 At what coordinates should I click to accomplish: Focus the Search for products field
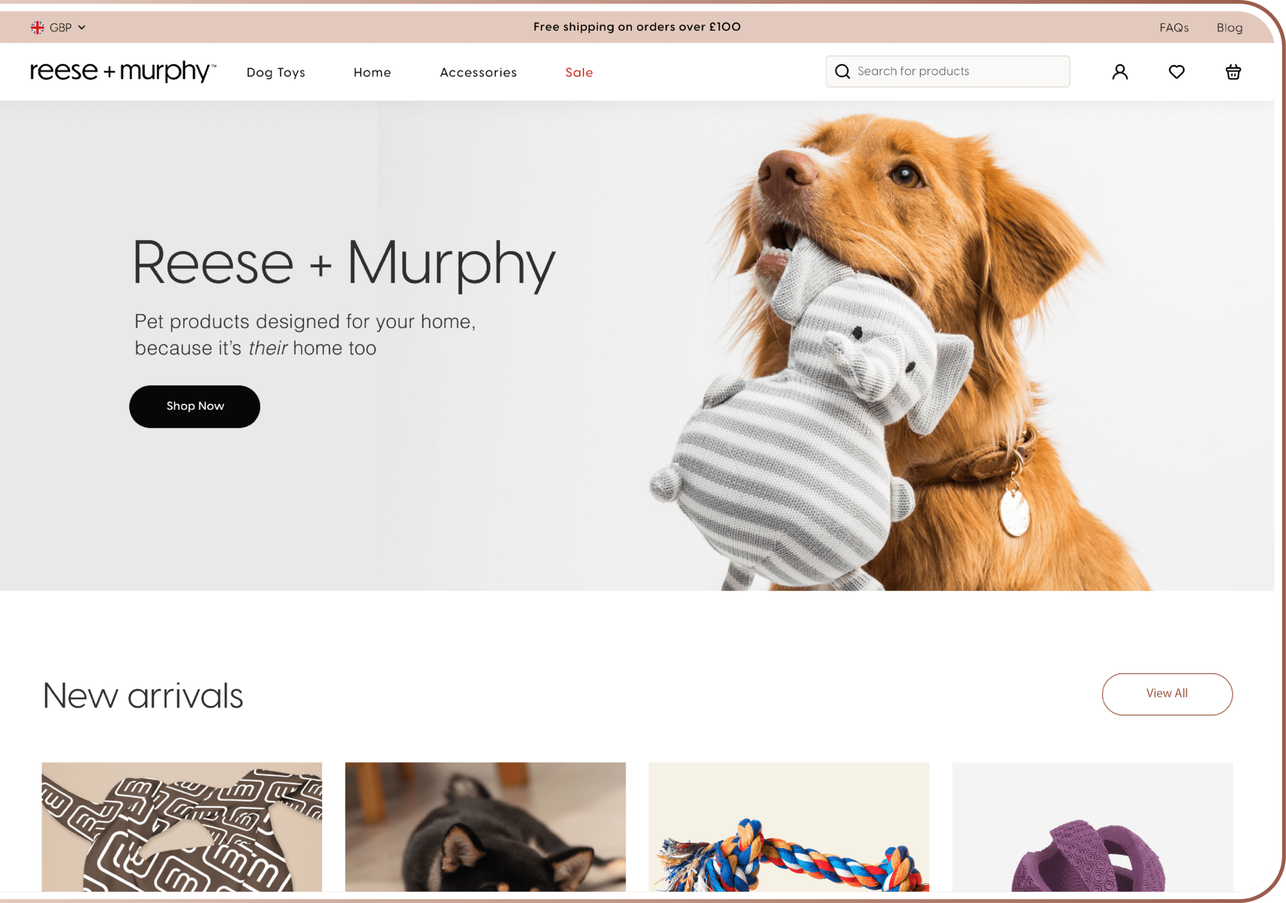(x=948, y=71)
